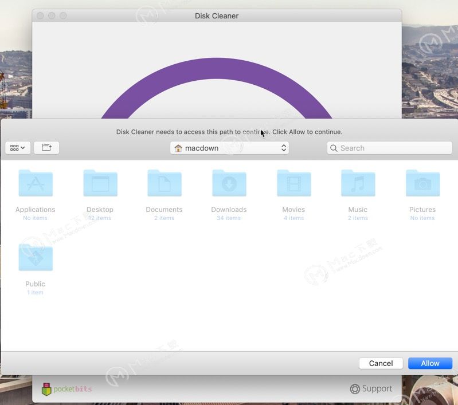
Task: Click '34 items' under Downloads
Action: 229,218
